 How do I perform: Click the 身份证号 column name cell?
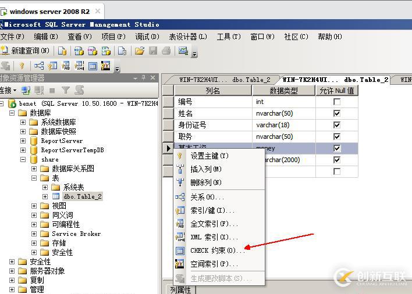point(213,125)
